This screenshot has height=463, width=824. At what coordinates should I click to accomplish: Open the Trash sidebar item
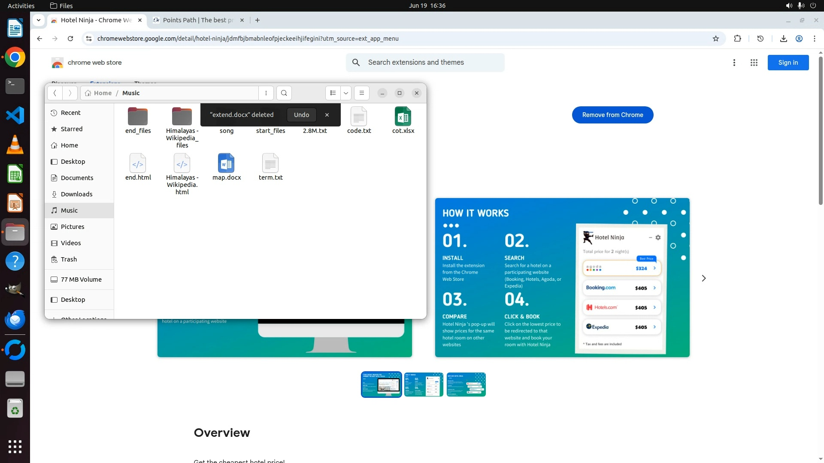pos(69,259)
